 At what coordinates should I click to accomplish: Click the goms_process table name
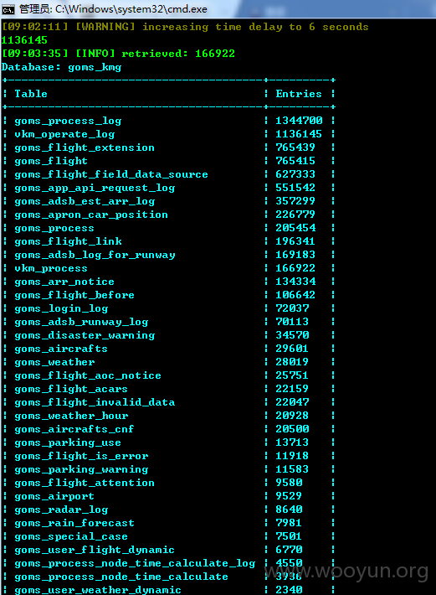[x=54, y=229]
